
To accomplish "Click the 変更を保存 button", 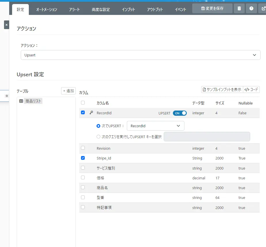I will pos(212,9).
